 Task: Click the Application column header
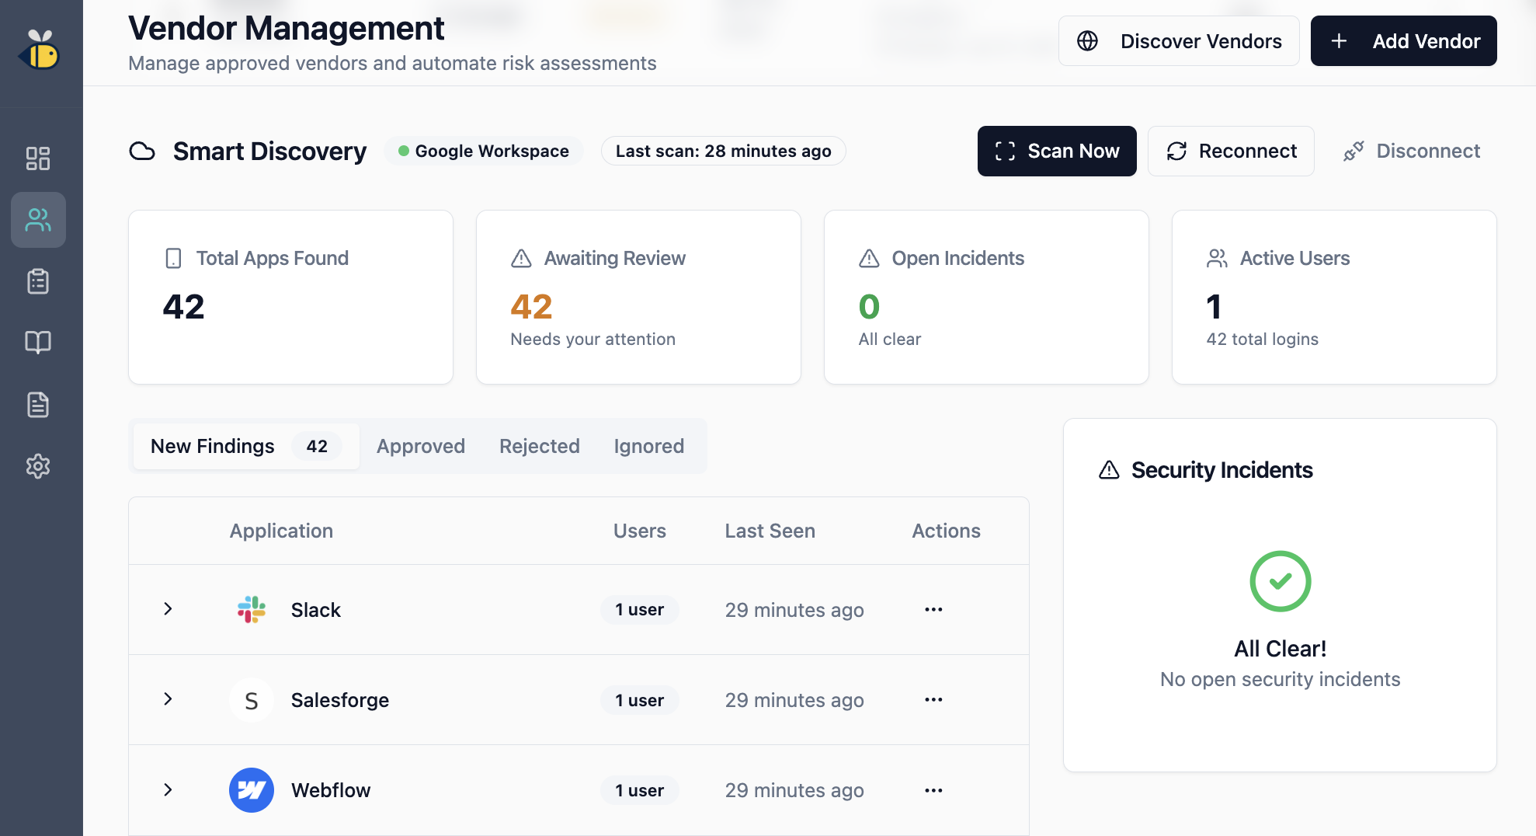point(281,531)
